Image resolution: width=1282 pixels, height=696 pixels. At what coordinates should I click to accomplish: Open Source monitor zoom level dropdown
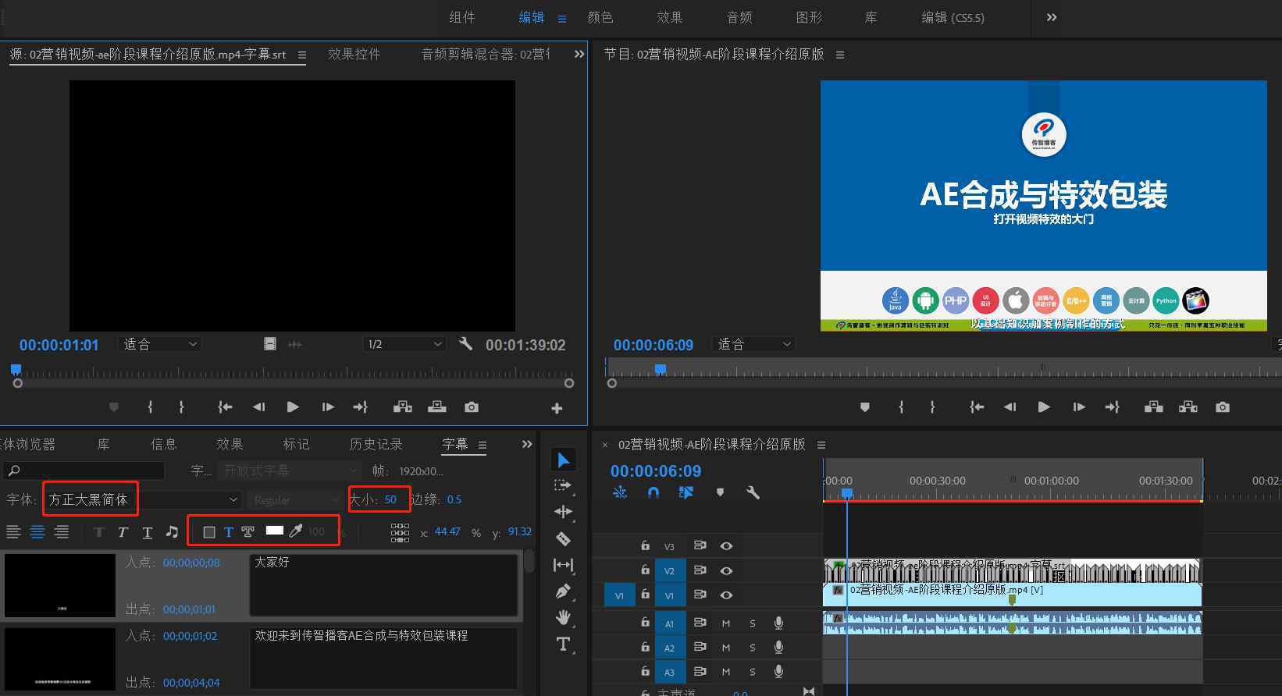[x=160, y=344]
